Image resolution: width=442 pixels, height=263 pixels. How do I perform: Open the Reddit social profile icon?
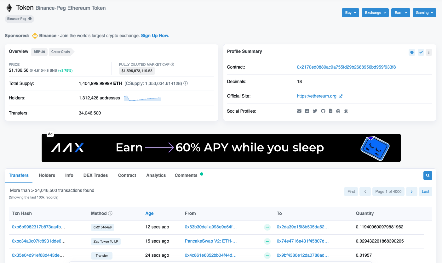[307, 111]
